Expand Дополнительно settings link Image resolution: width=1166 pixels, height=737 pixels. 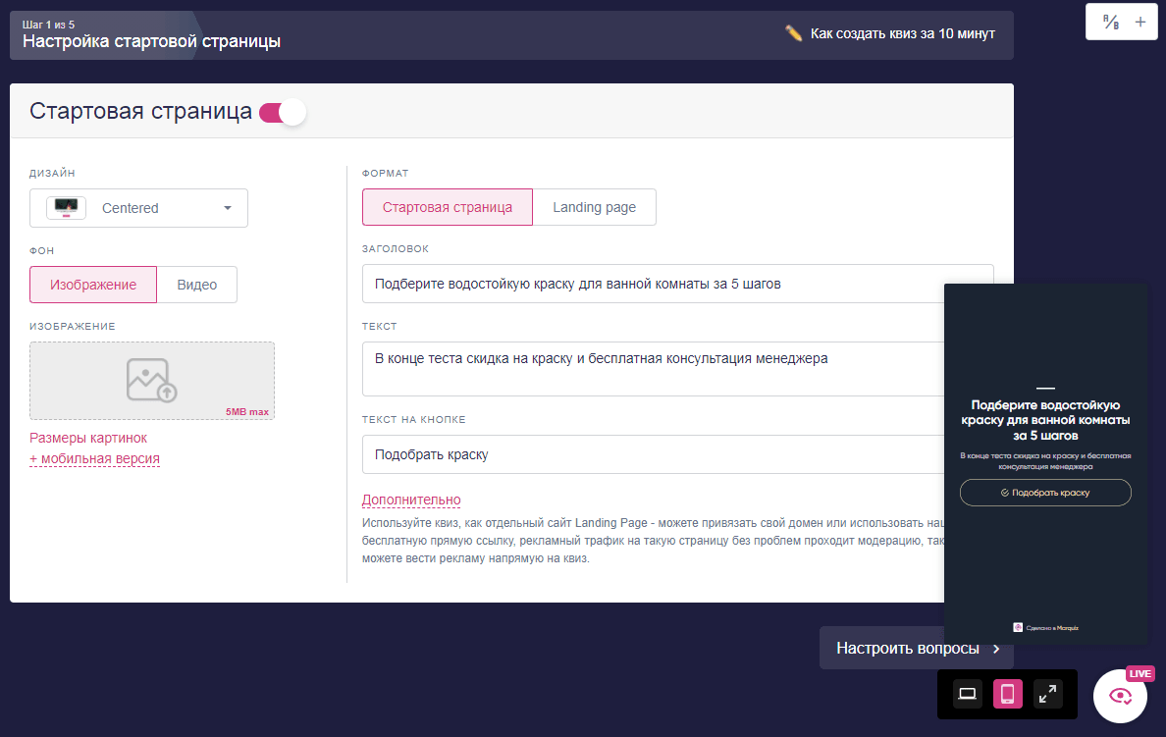tap(411, 500)
